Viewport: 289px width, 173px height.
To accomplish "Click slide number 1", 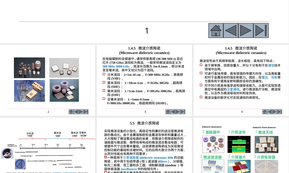I will 147,31.
